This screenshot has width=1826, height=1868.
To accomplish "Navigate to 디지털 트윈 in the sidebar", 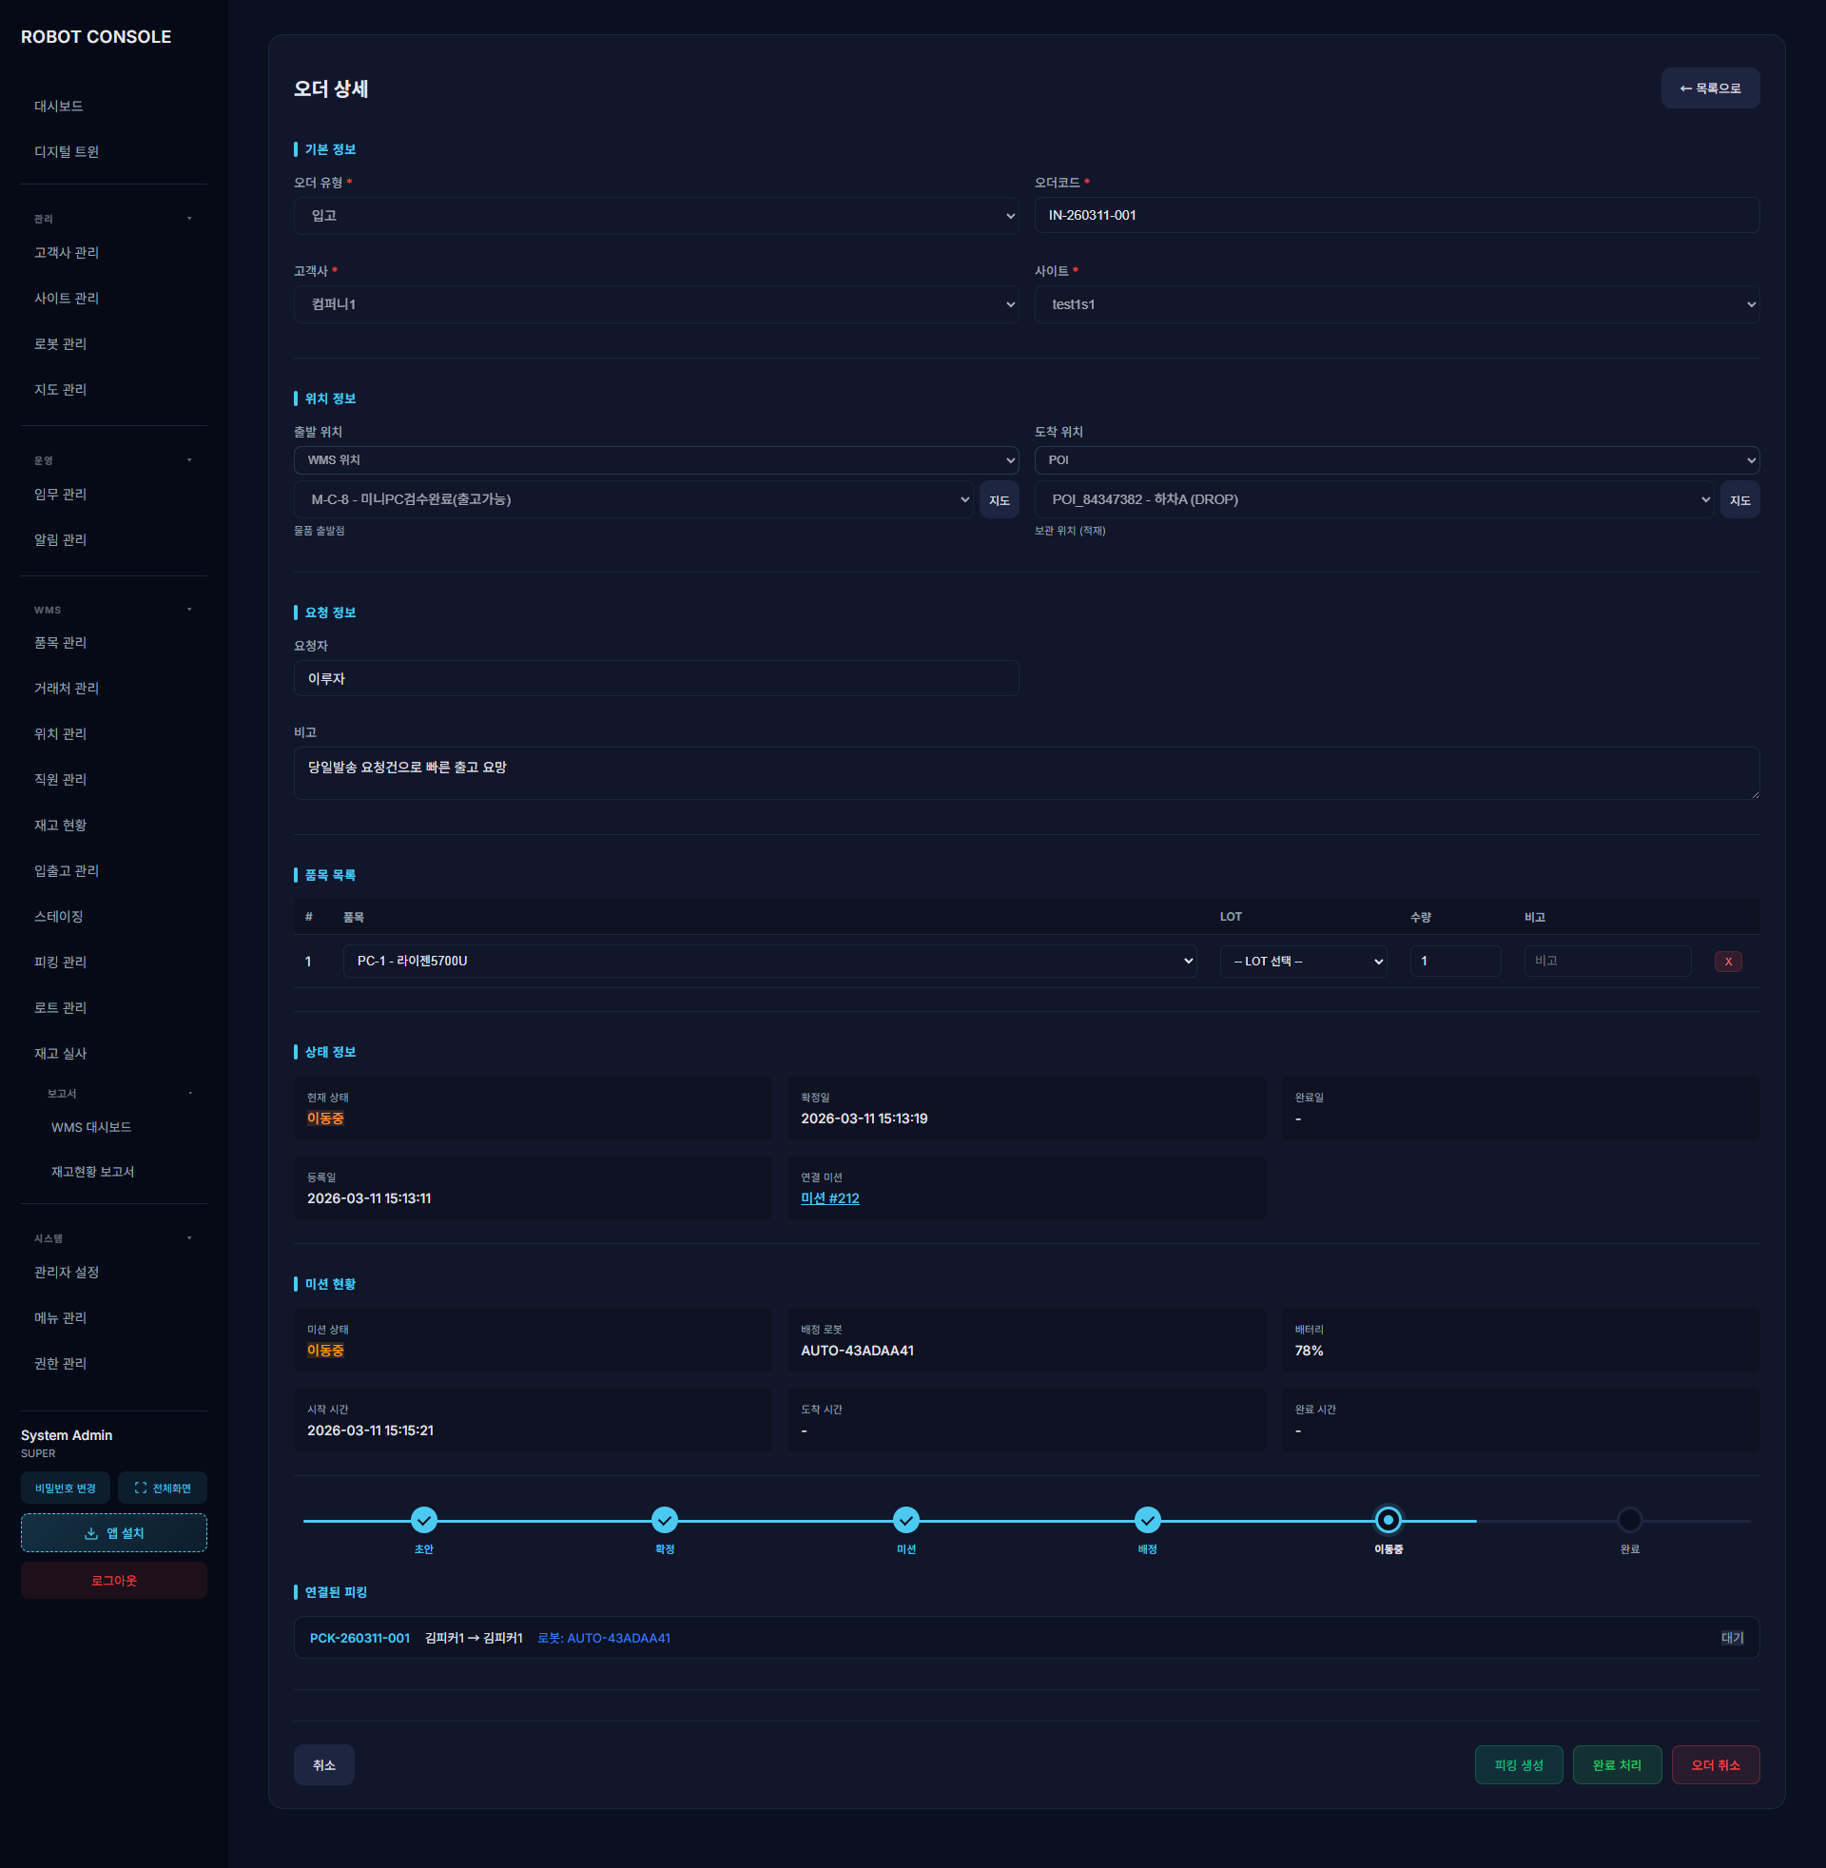I will point(67,151).
